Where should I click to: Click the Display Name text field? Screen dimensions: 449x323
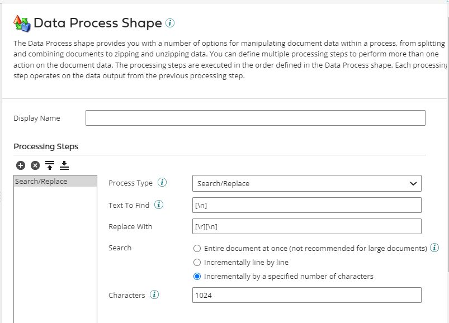click(255, 118)
